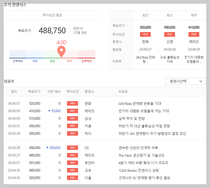Click the 최근 column header
This screenshot has height=188, width=210.
(145, 15)
